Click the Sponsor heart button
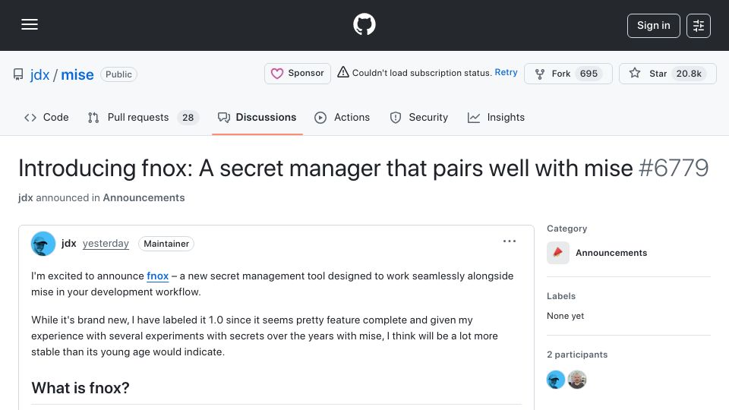Image resolution: width=729 pixels, height=410 pixels. pos(298,74)
